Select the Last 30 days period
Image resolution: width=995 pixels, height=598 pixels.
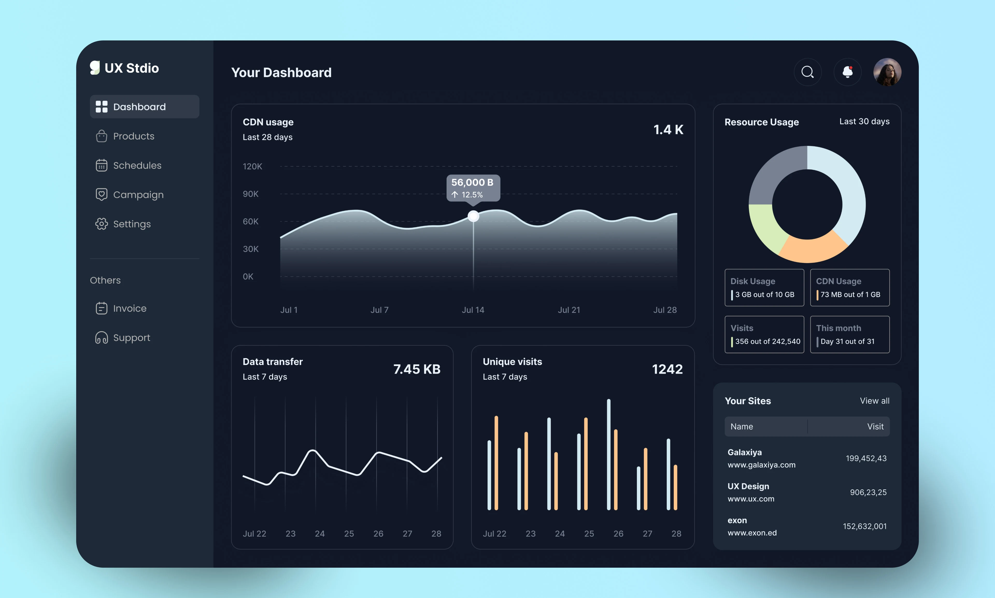pos(864,121)
